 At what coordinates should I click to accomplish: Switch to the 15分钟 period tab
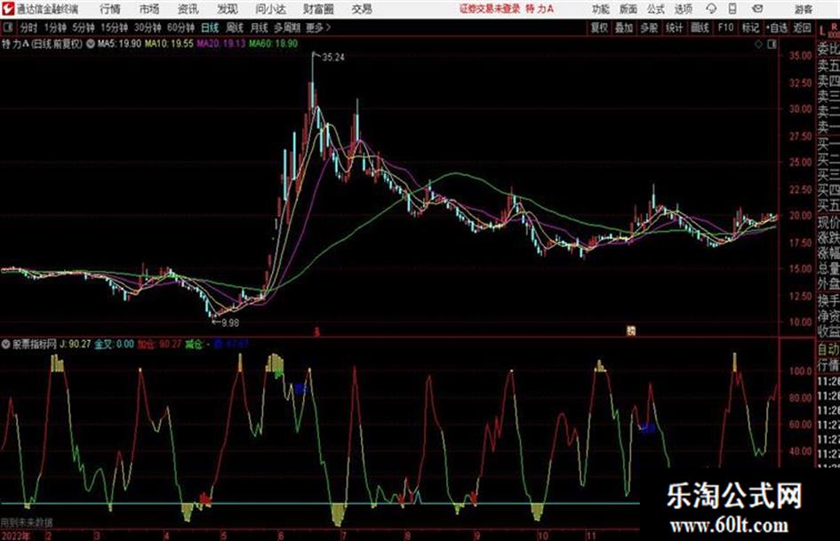[114, 28]
